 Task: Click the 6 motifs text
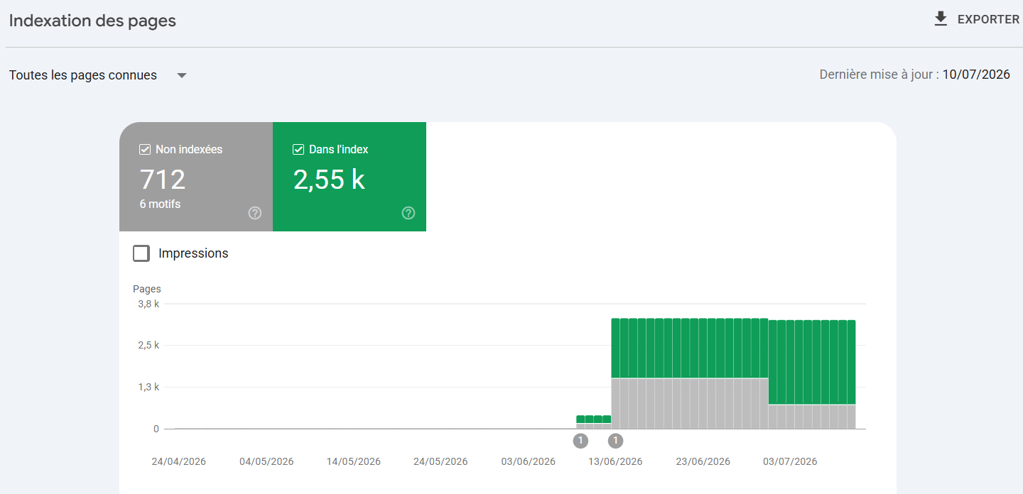160,204
